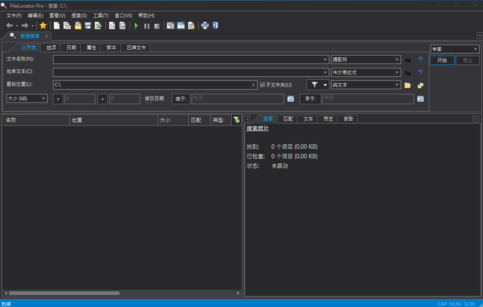Screen dimensions: 483x307
Task: Click the export results icon with green arrow
Action: pos(98,26)
